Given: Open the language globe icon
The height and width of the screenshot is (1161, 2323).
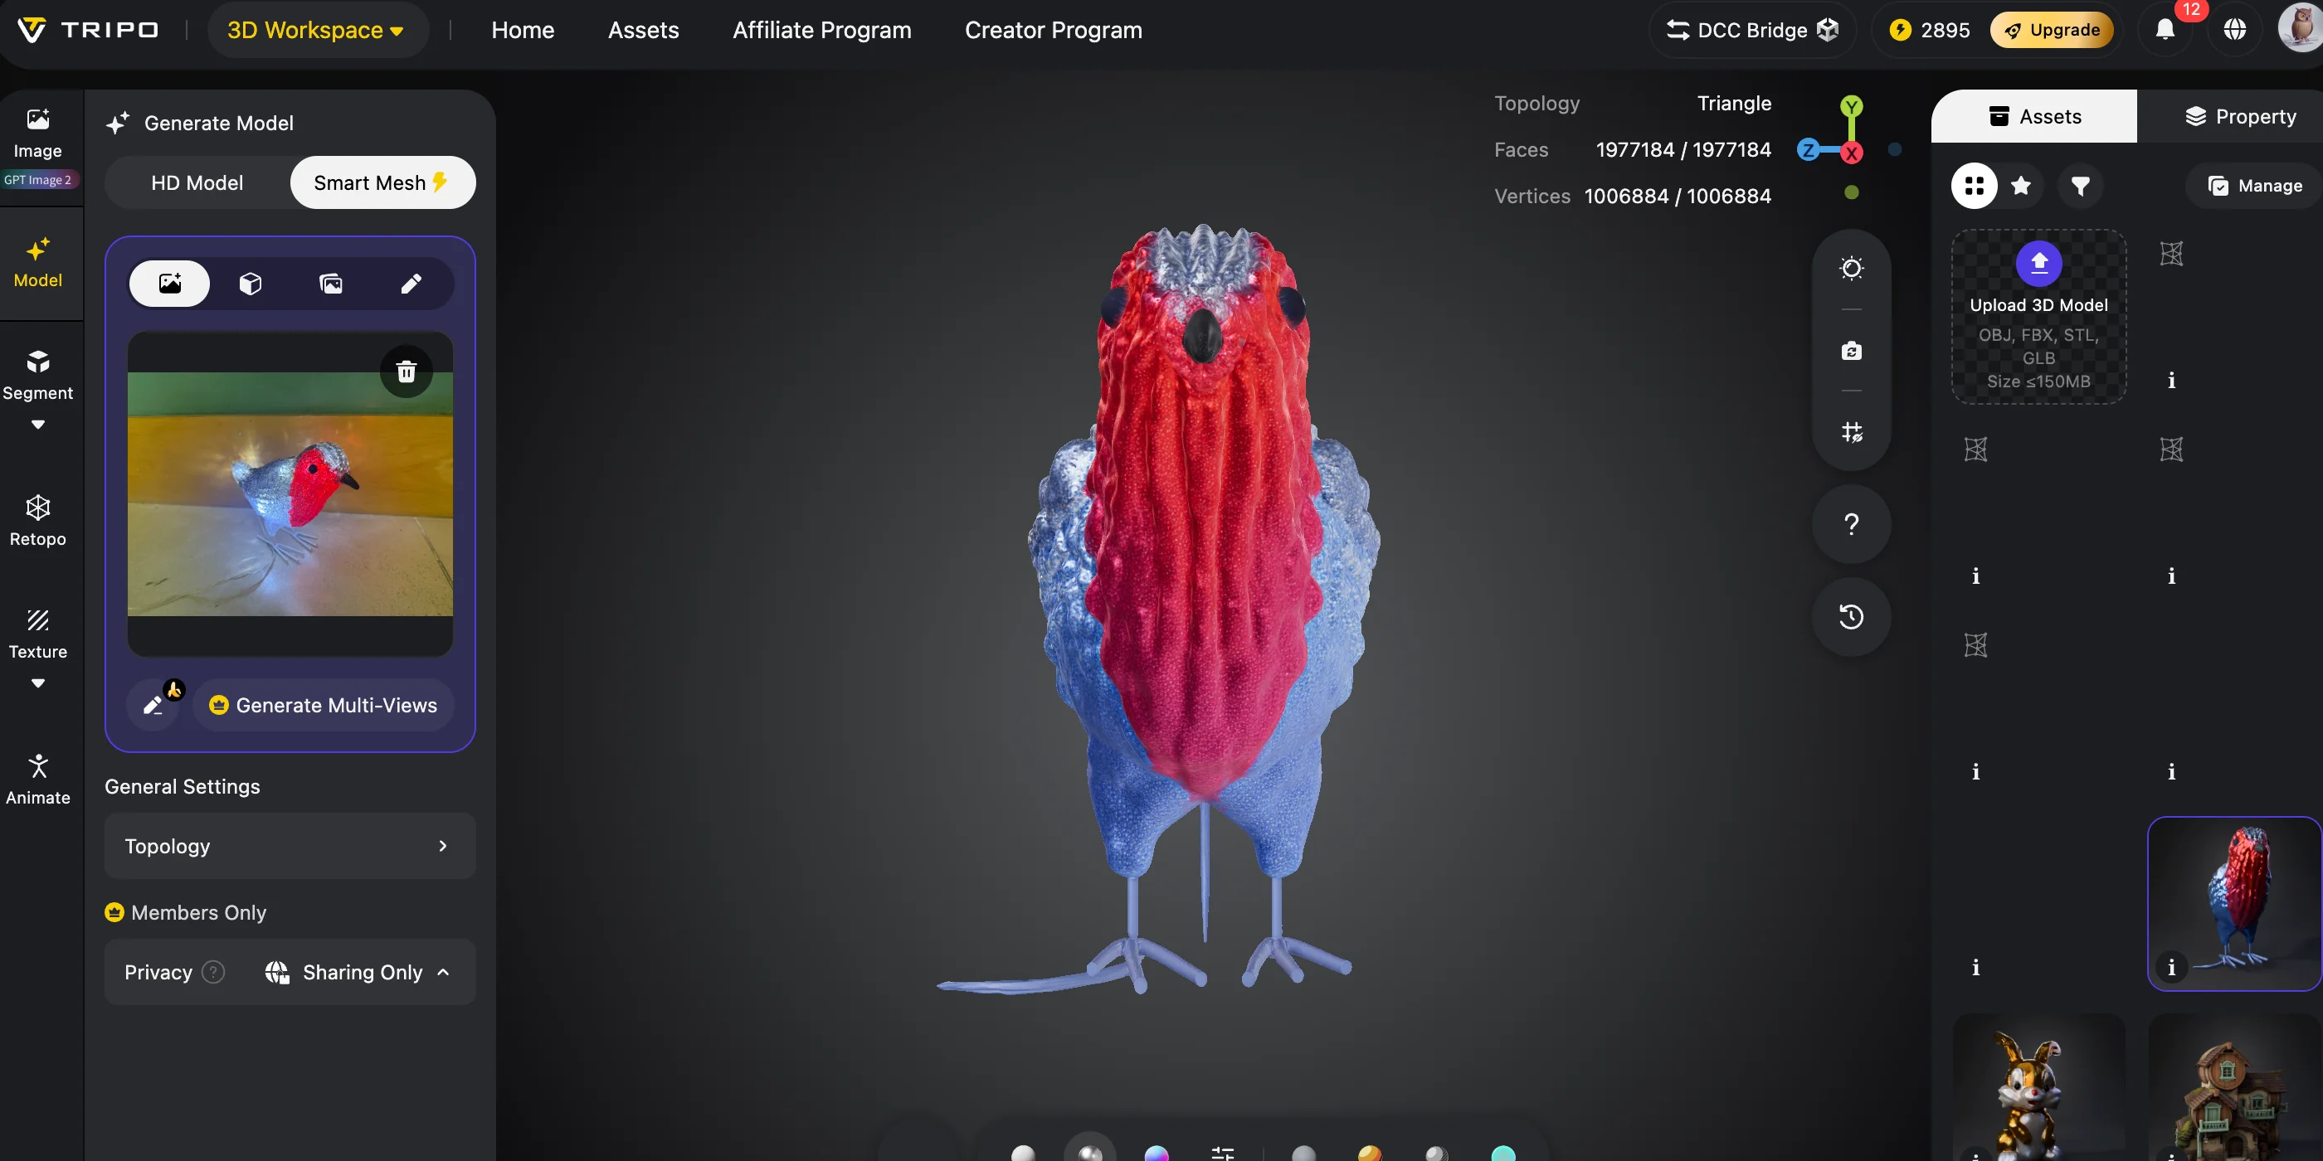Looking at the screenshot, I should tap(2234, 30).
